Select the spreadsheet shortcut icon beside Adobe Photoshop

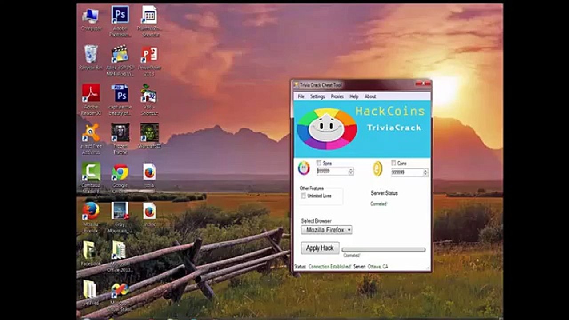tap(149, 15)
